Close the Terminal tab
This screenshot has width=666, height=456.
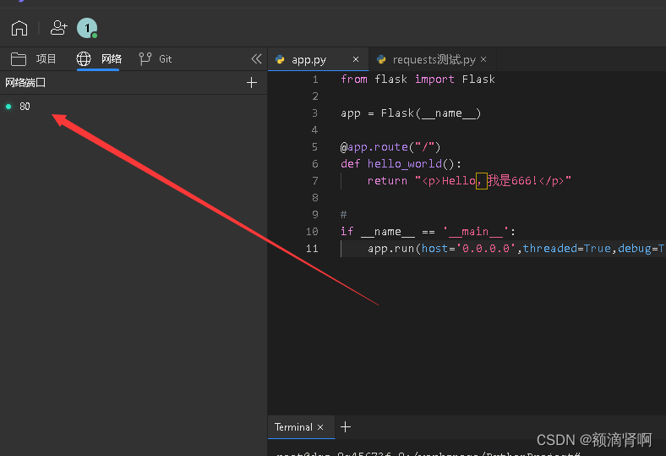click(320, 427)
